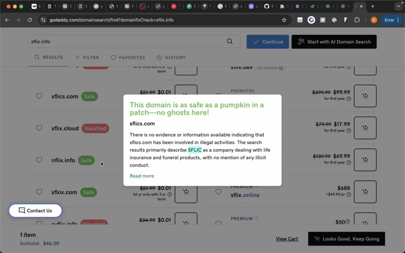Open the FILTER tab
The height and width of the screenshot is (253, 405).
pos(87,58)
